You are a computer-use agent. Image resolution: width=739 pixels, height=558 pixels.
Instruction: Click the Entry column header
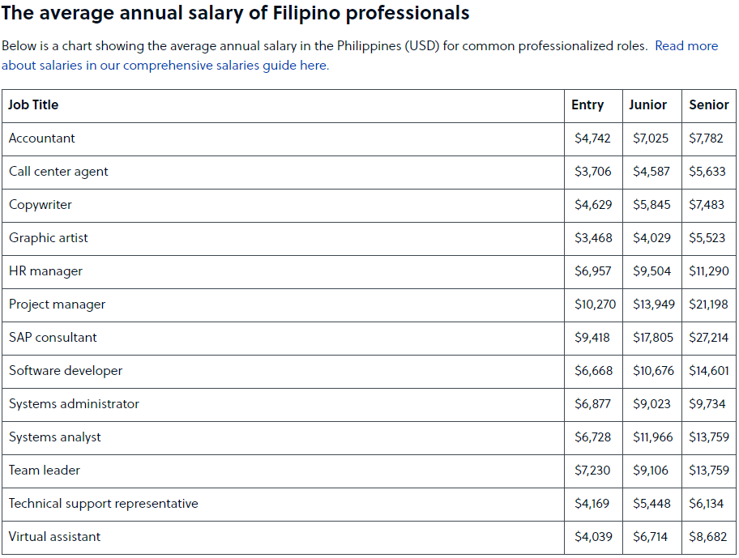tap(587, 104)
